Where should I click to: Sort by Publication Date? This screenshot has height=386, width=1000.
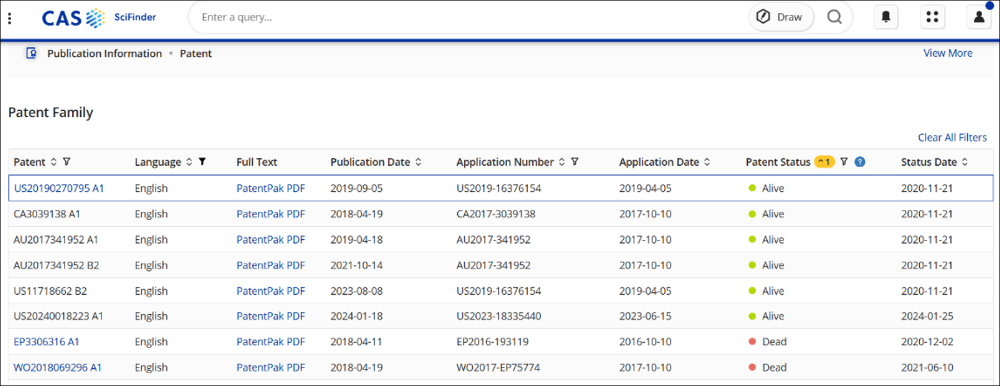tap(418, 162)
